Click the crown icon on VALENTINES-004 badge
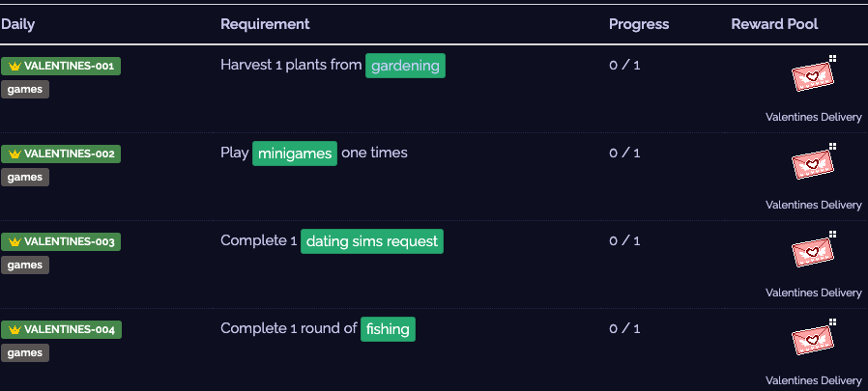The height and width of the screenshot is (391, 868). point(14,329)
